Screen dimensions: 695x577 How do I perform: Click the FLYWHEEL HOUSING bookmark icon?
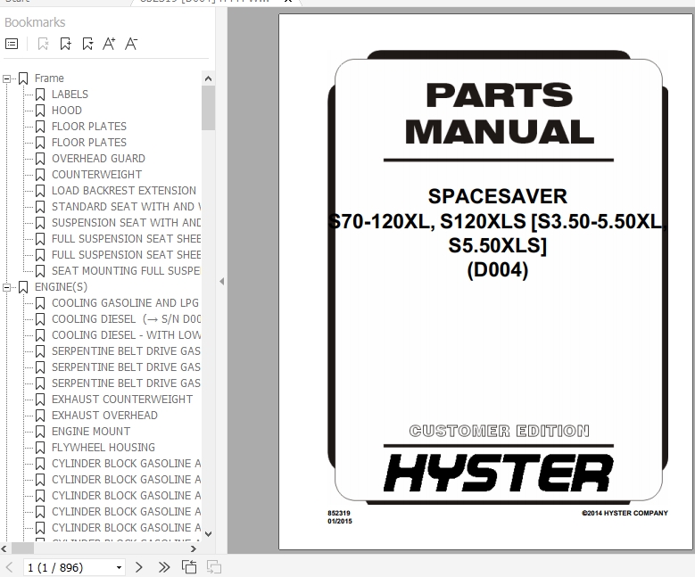click(40, 447)
